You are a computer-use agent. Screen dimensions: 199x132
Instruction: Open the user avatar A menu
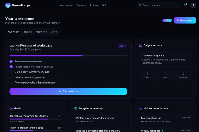pos(193,5)
